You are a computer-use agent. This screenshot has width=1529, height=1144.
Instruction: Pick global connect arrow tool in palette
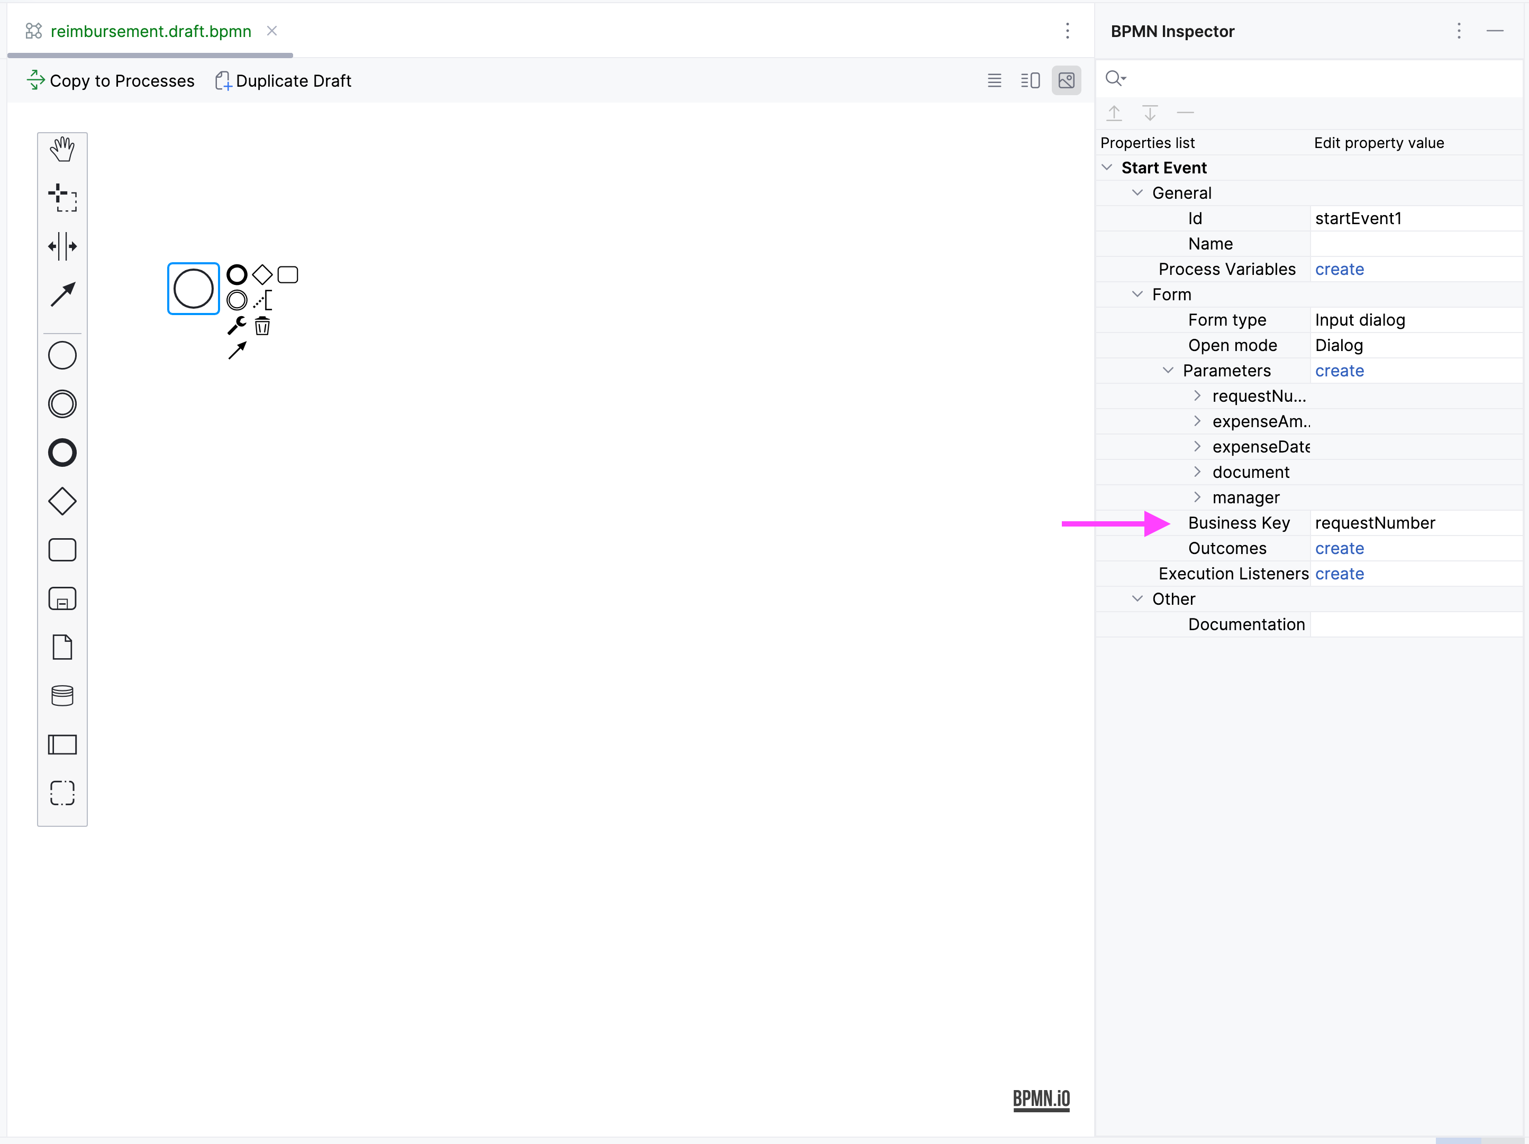62,294
